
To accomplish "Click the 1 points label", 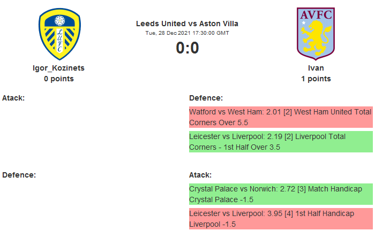I will coord(316,79).
